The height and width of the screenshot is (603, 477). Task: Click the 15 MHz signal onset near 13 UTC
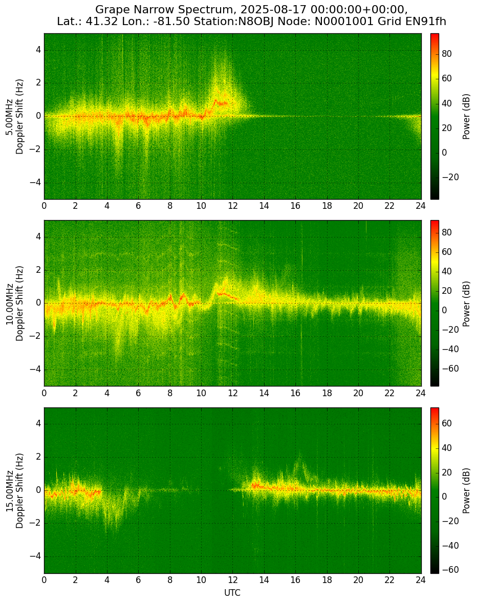tap(254, 485)
